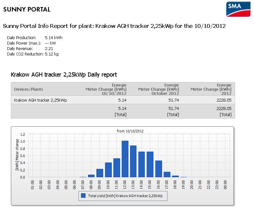Click the 17:00 bar in the chart
This screenshot has height=208, width=254.
(167, 174)
